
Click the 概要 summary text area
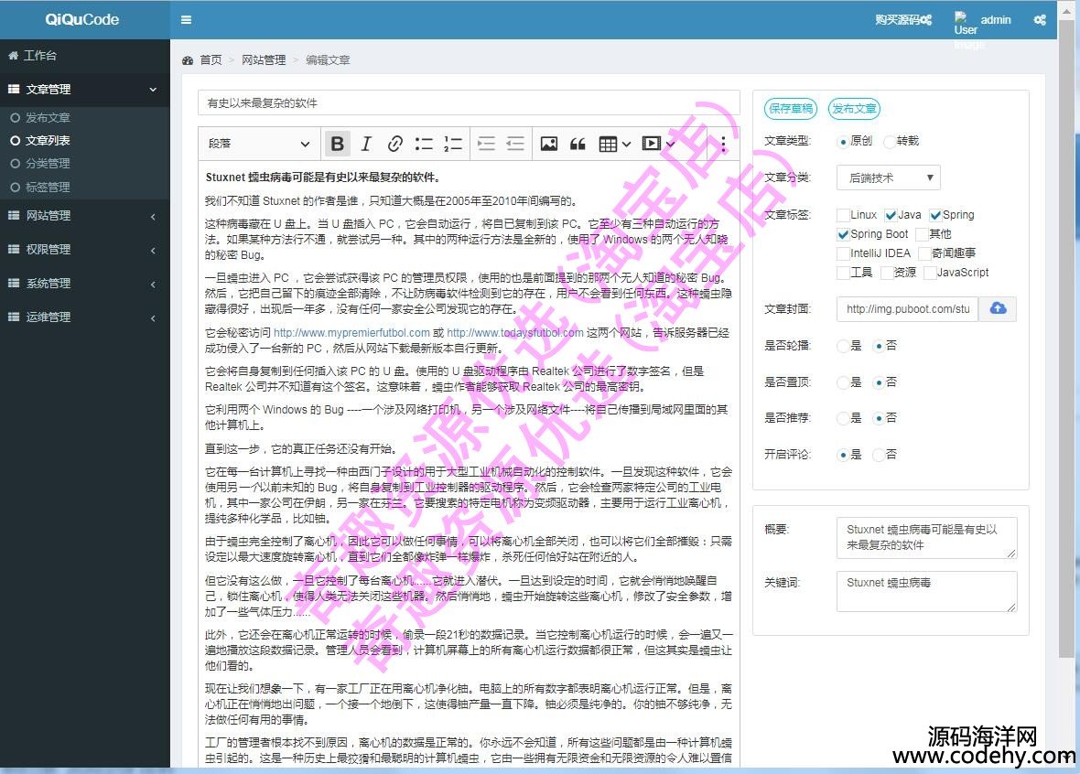926,538
